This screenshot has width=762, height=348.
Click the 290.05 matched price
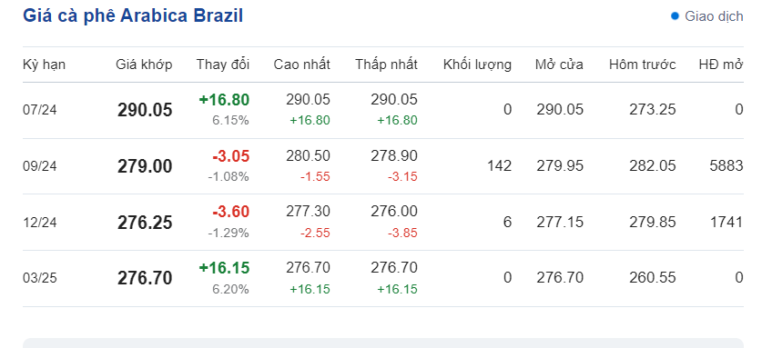[x=145, y=110]
